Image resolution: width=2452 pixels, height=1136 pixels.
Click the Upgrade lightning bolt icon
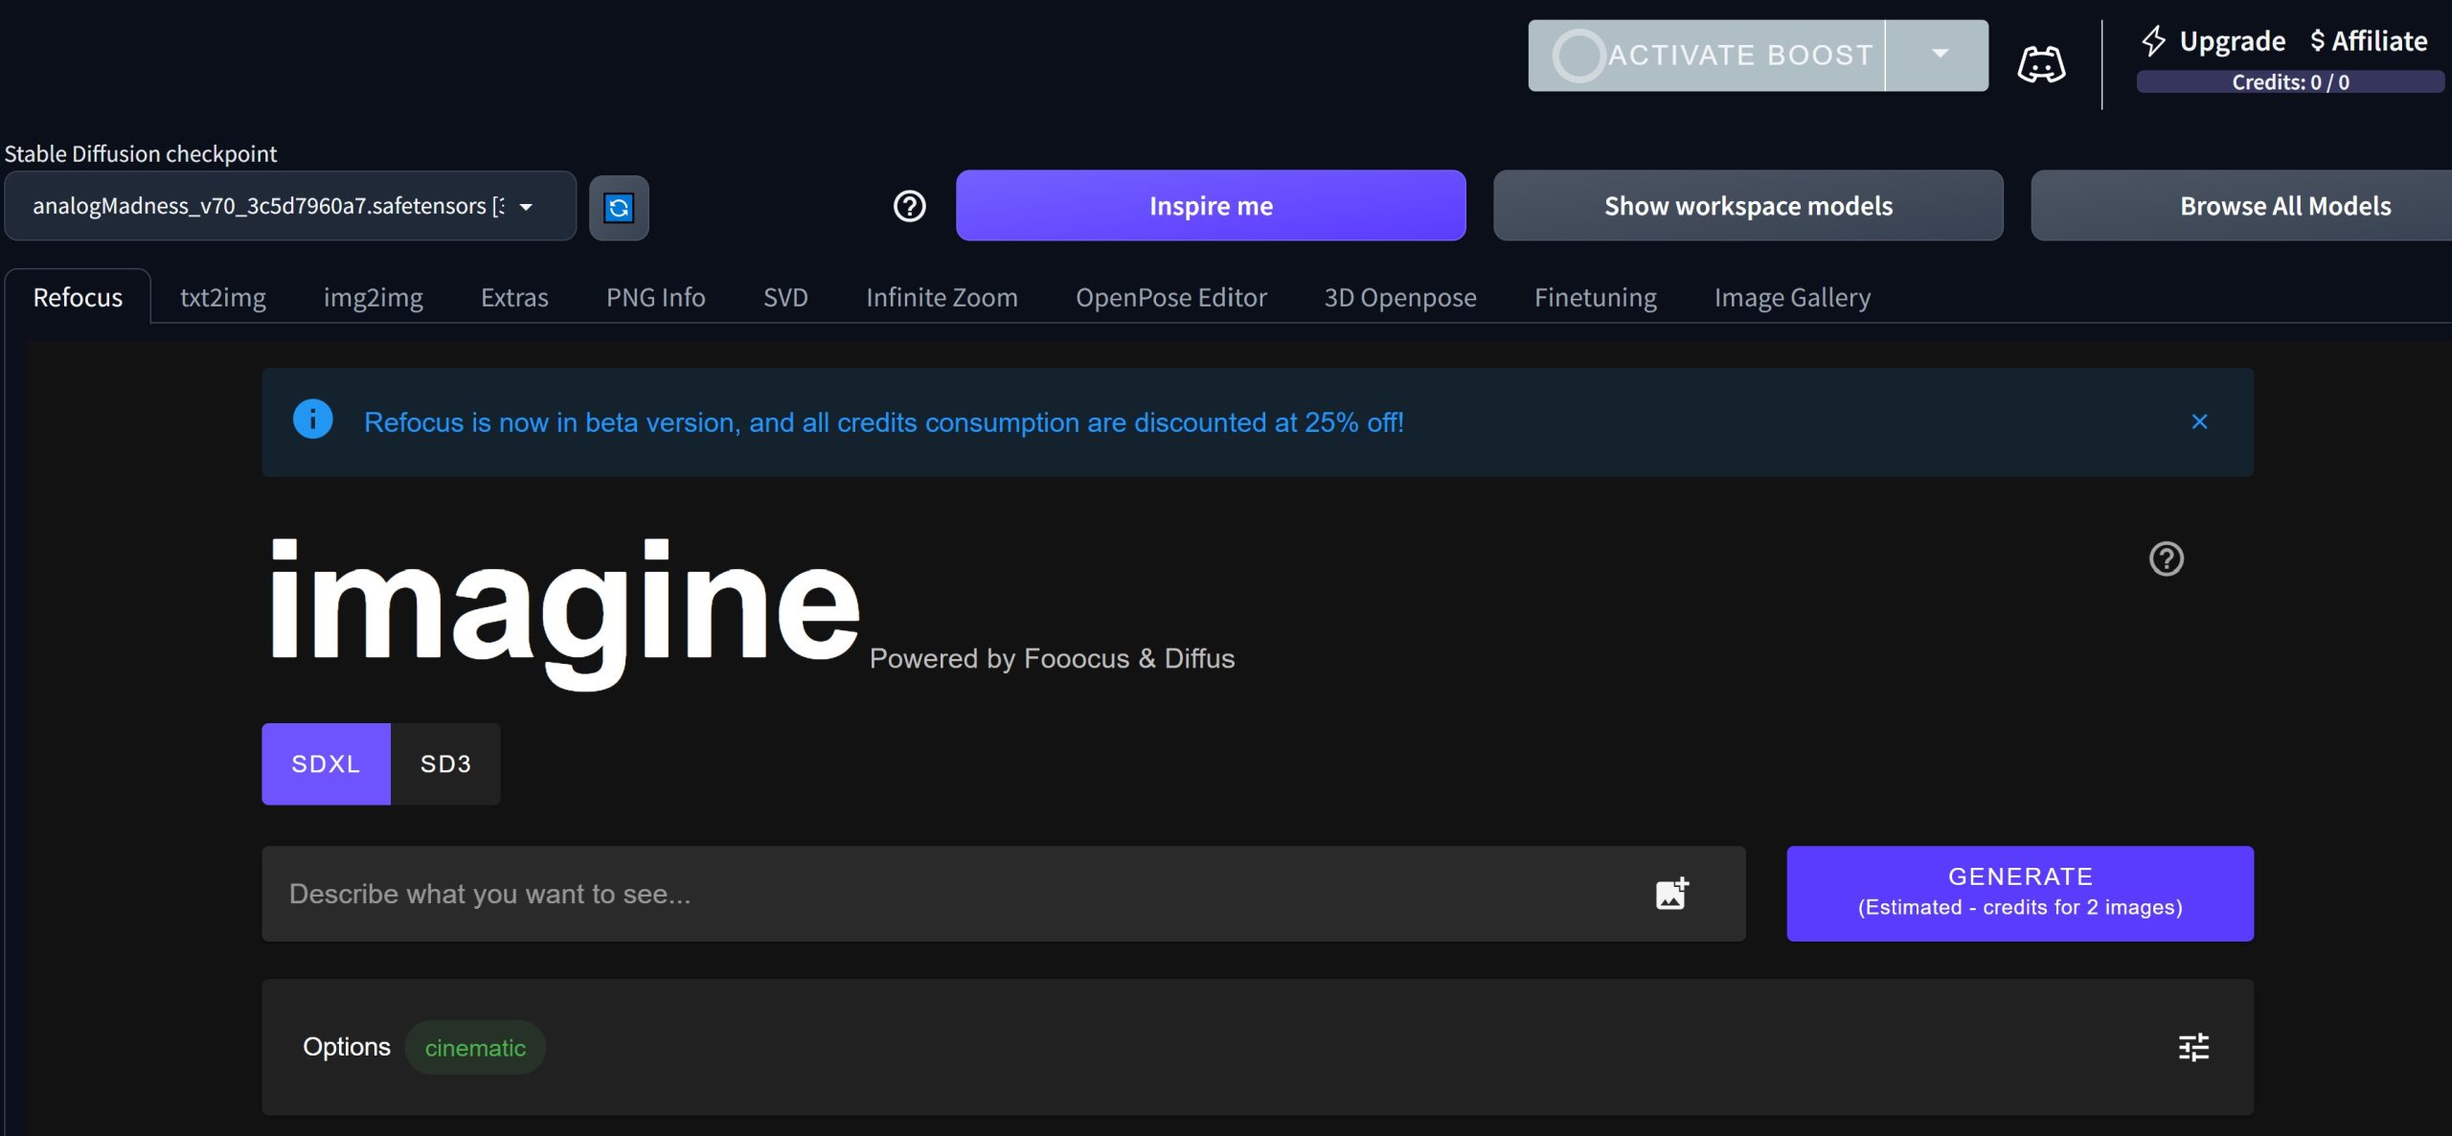coord(2153,41)
